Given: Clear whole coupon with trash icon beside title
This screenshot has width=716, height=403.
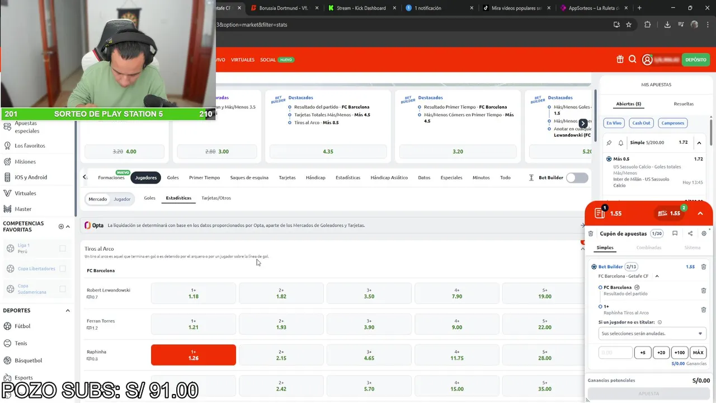Looking at the screenshot, I should pos(591,233).
